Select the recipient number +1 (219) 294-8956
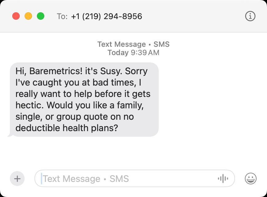Screen dimensions: 267x197 [107, 16]
